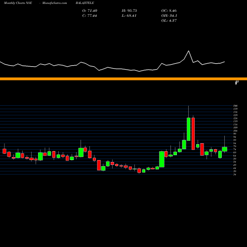The image size is (247, 247).
Task: Click the 144 price axis label
Action: point(235,106)
